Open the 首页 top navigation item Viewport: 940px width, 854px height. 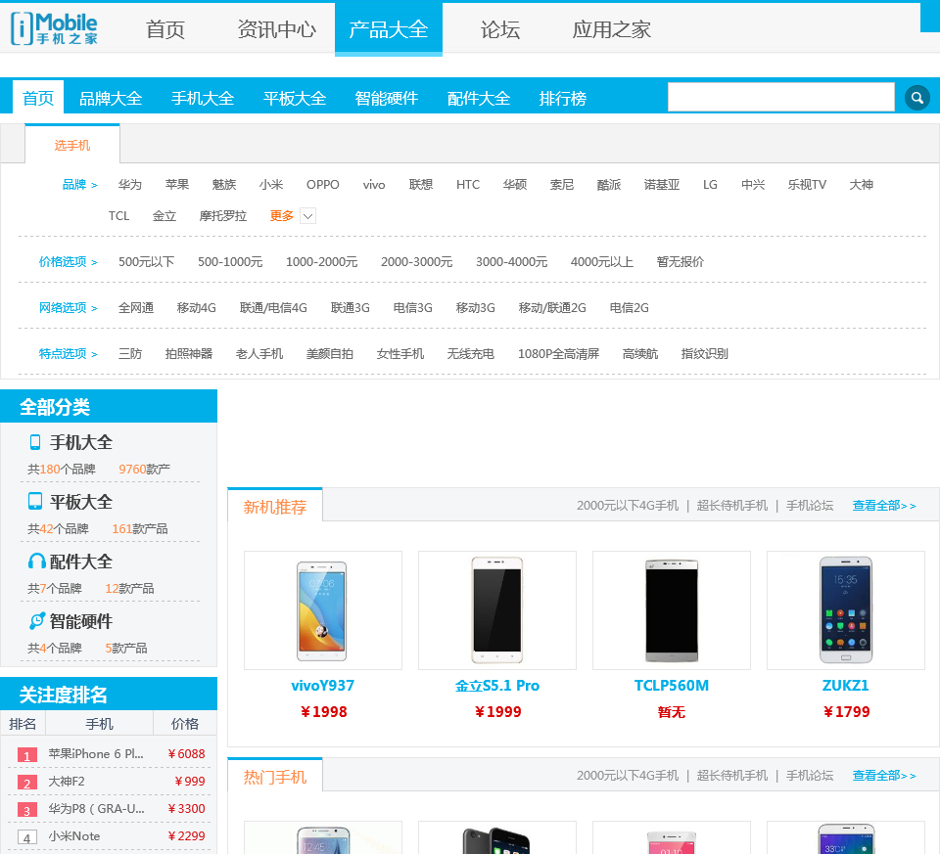[x=164, y=29]
